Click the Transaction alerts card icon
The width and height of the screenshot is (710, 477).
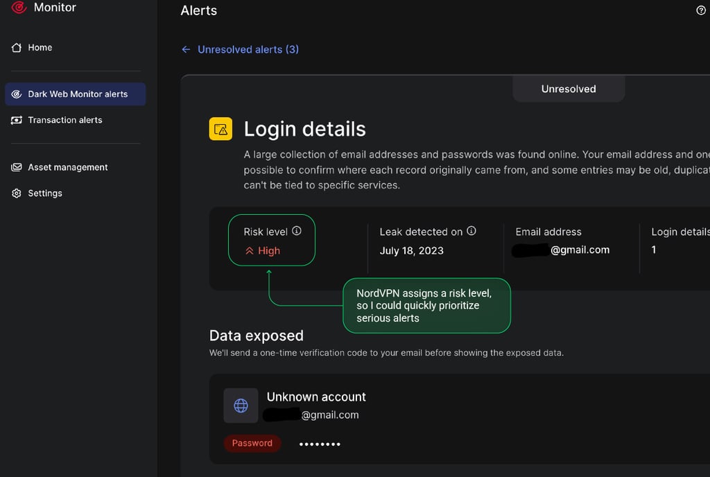click(x=17, y=120)
